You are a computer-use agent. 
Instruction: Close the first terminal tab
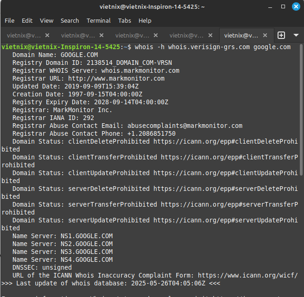(47, 35)
